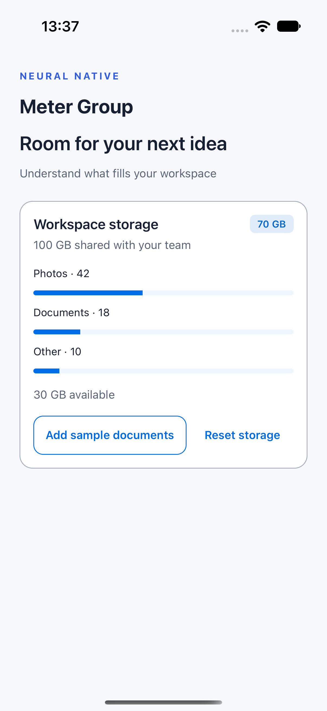Tap the 30 GB available text
This screenshot has height=711, width=327.
(x=74, y=395)
